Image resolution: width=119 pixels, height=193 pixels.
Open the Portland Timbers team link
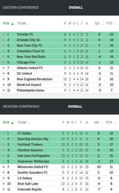click(x=30, y=144)
